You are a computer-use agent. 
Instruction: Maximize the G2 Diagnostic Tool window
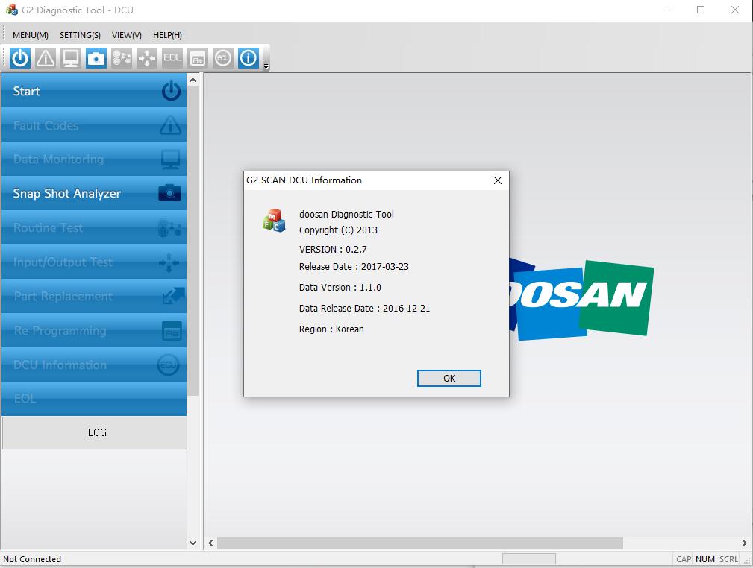coord(701,10)
